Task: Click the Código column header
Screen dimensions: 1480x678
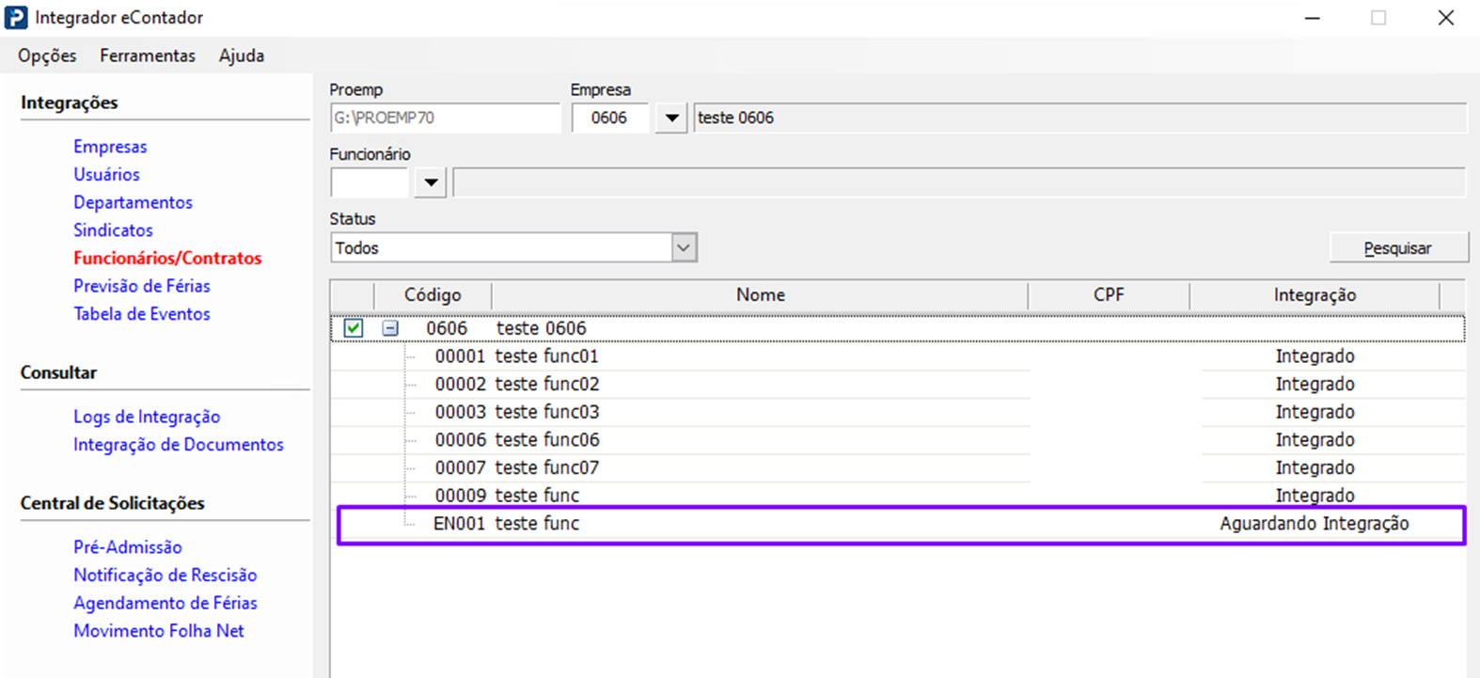Action: 433,294
